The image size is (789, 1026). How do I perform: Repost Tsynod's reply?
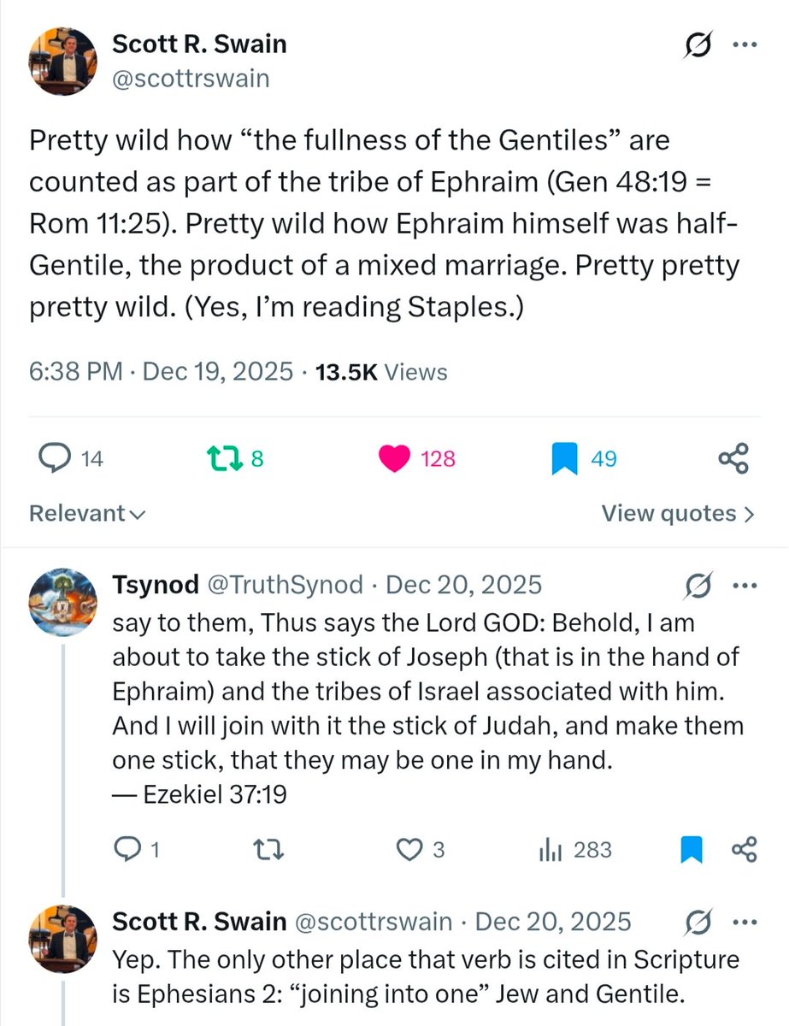tap(269, 849)
